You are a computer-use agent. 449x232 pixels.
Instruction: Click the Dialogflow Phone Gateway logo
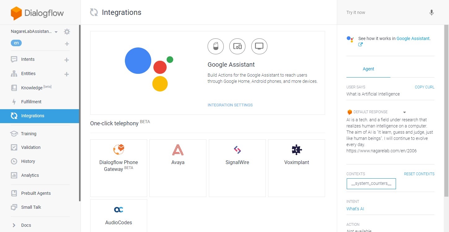pos(119,149)
